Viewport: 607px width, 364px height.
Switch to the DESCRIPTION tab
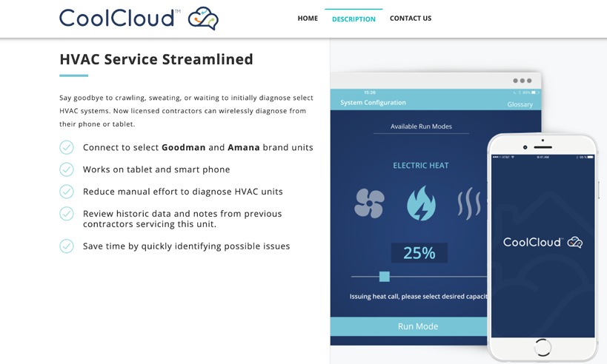(354, 19)
